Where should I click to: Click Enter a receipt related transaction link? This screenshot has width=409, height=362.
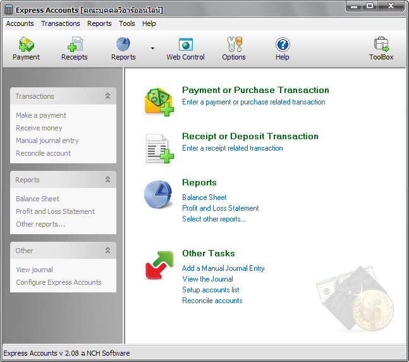(233, 148)
